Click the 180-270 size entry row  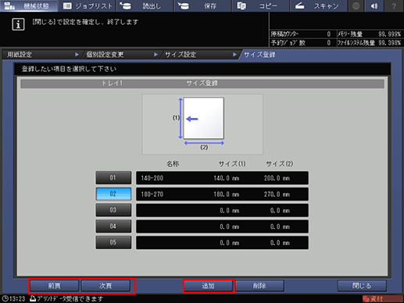[x=222, y=194]
